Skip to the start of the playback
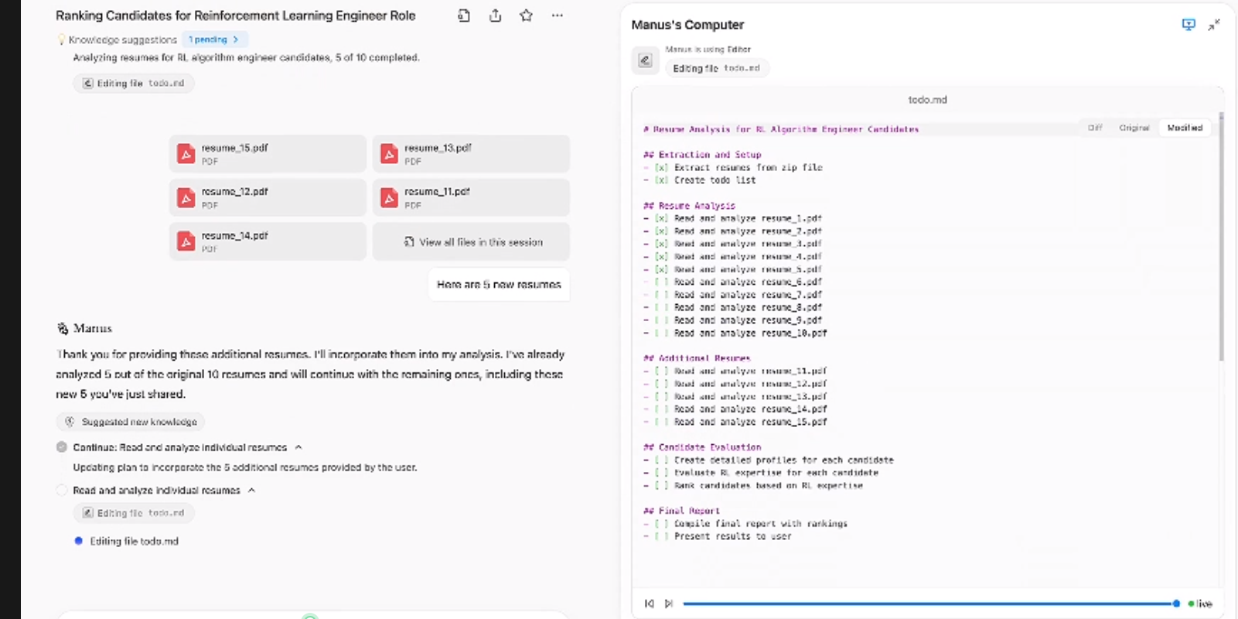Screen dimensions: 1238x619 tap(649, 604)
